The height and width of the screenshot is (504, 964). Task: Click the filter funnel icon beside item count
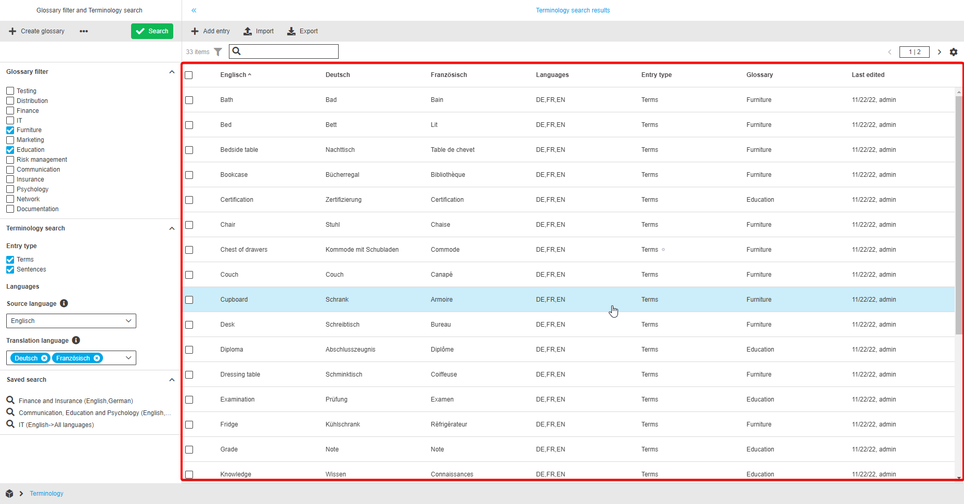point(218,52)
